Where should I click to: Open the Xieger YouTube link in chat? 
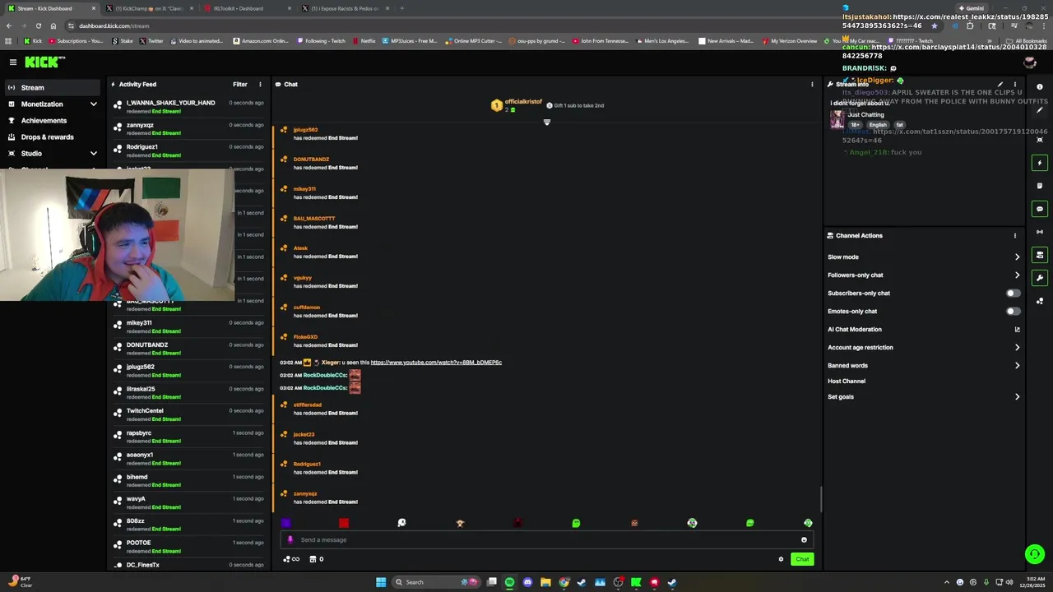(x=436, y=363)
